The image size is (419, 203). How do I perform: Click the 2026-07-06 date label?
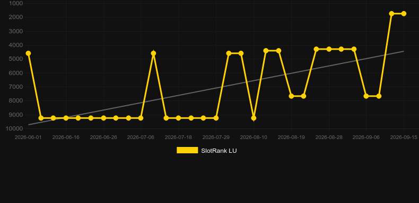coord(141,137)
